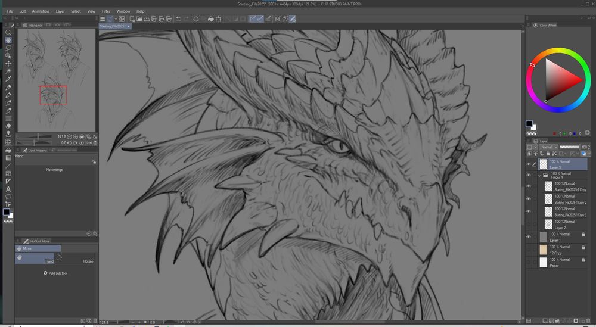Image resolution: width=596 pixels, height=327 pixels.
Task: Click the layer opacity slider
Action: (x=569, y=147)
